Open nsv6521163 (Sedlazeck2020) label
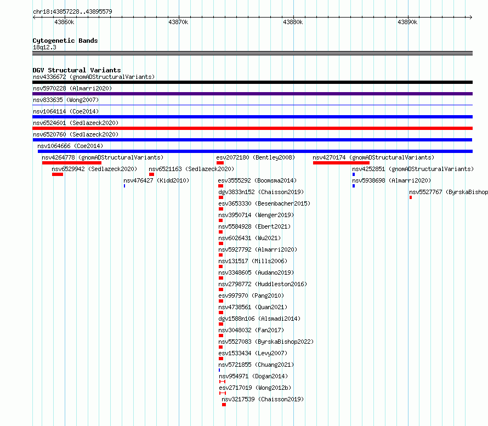 click(x=191, y=169)
